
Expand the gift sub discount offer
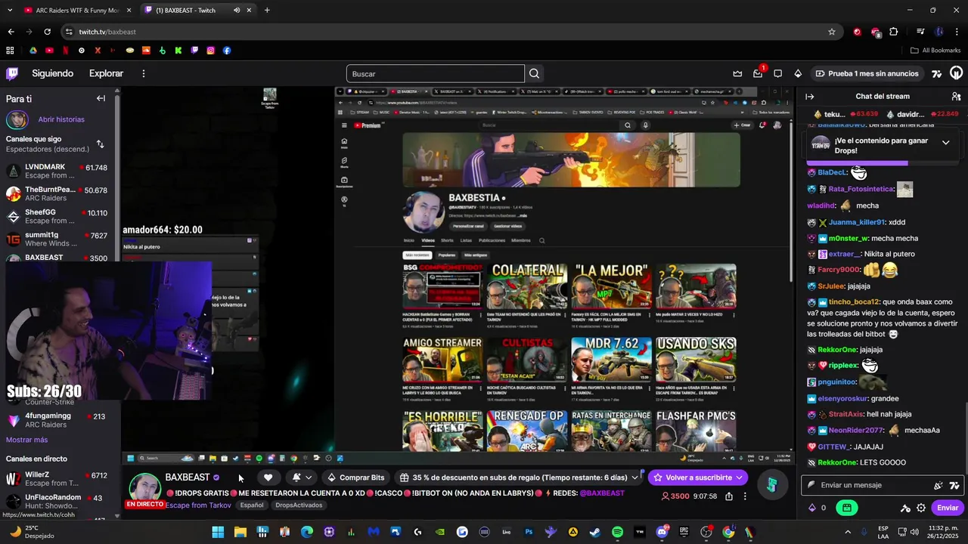click(x=634, y=478)
